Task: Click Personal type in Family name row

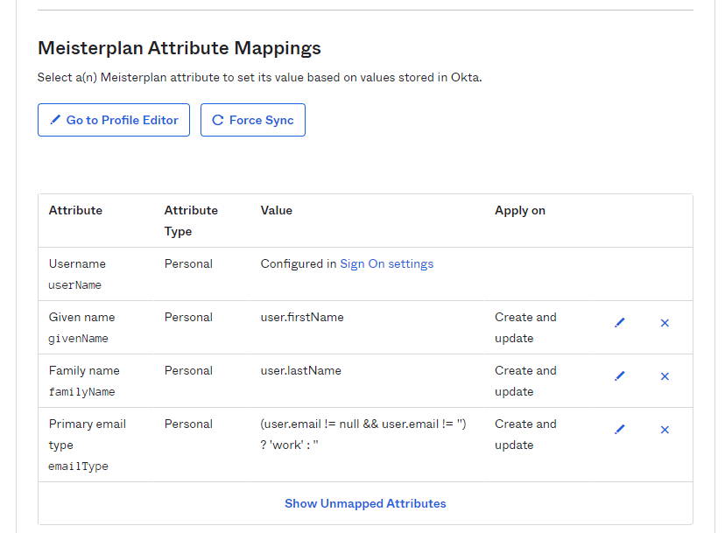Action: 188,371
